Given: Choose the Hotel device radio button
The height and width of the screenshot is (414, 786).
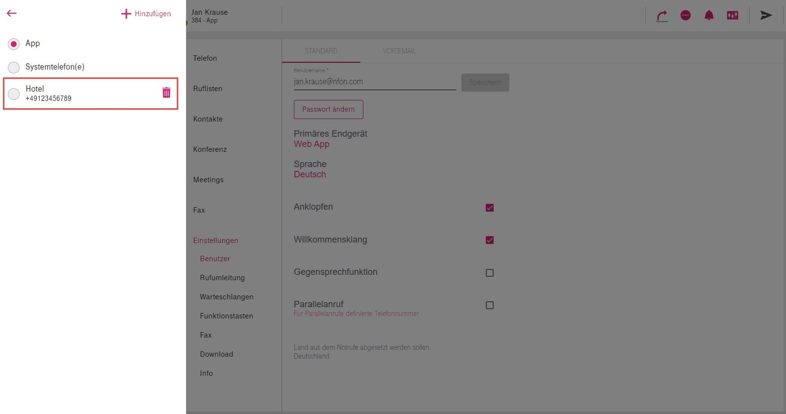Looking at the screenshot, I should tap(14, 94).
